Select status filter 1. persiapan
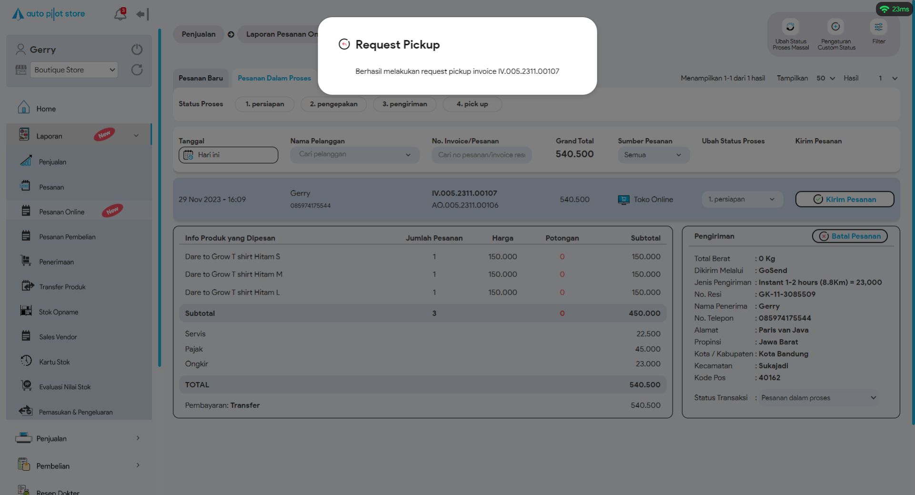 [x=264, y=104]
